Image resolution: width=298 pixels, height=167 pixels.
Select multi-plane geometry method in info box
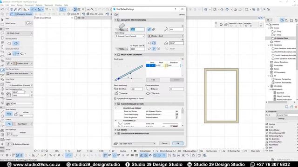point(16,43)
